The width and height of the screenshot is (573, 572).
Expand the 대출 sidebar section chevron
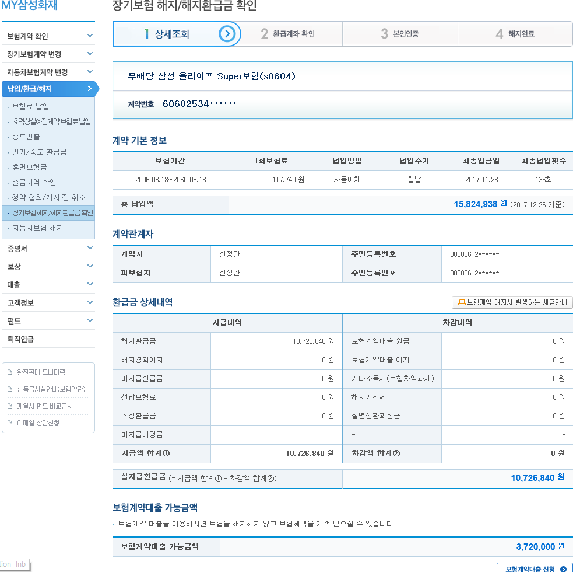click(90, 284)
